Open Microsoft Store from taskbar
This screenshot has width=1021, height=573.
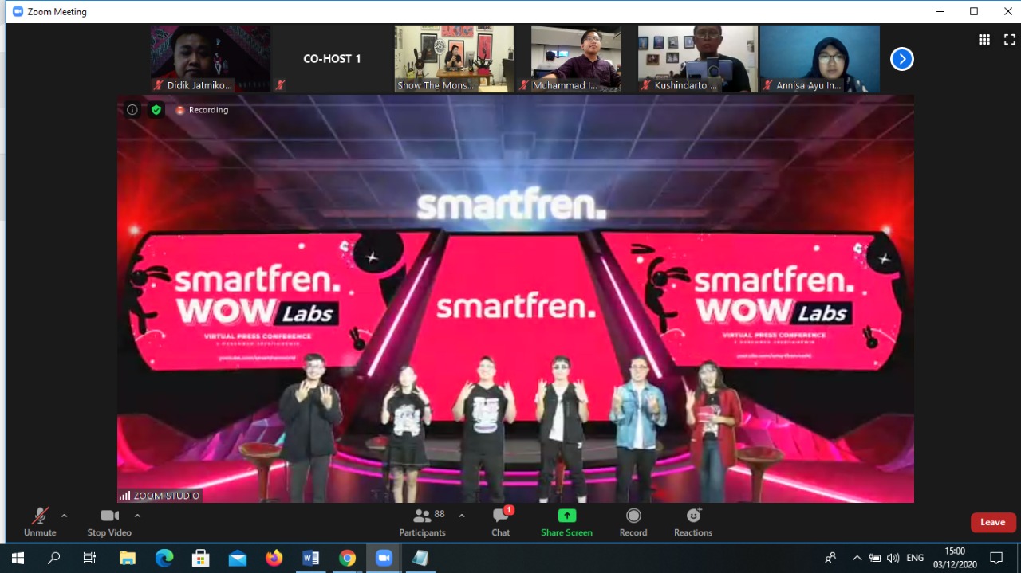[x=201, y=558]
